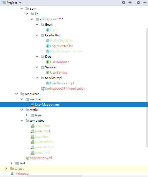148x177 pixels.
Task: Collapse the springboot0711 package
Action: 32,19
